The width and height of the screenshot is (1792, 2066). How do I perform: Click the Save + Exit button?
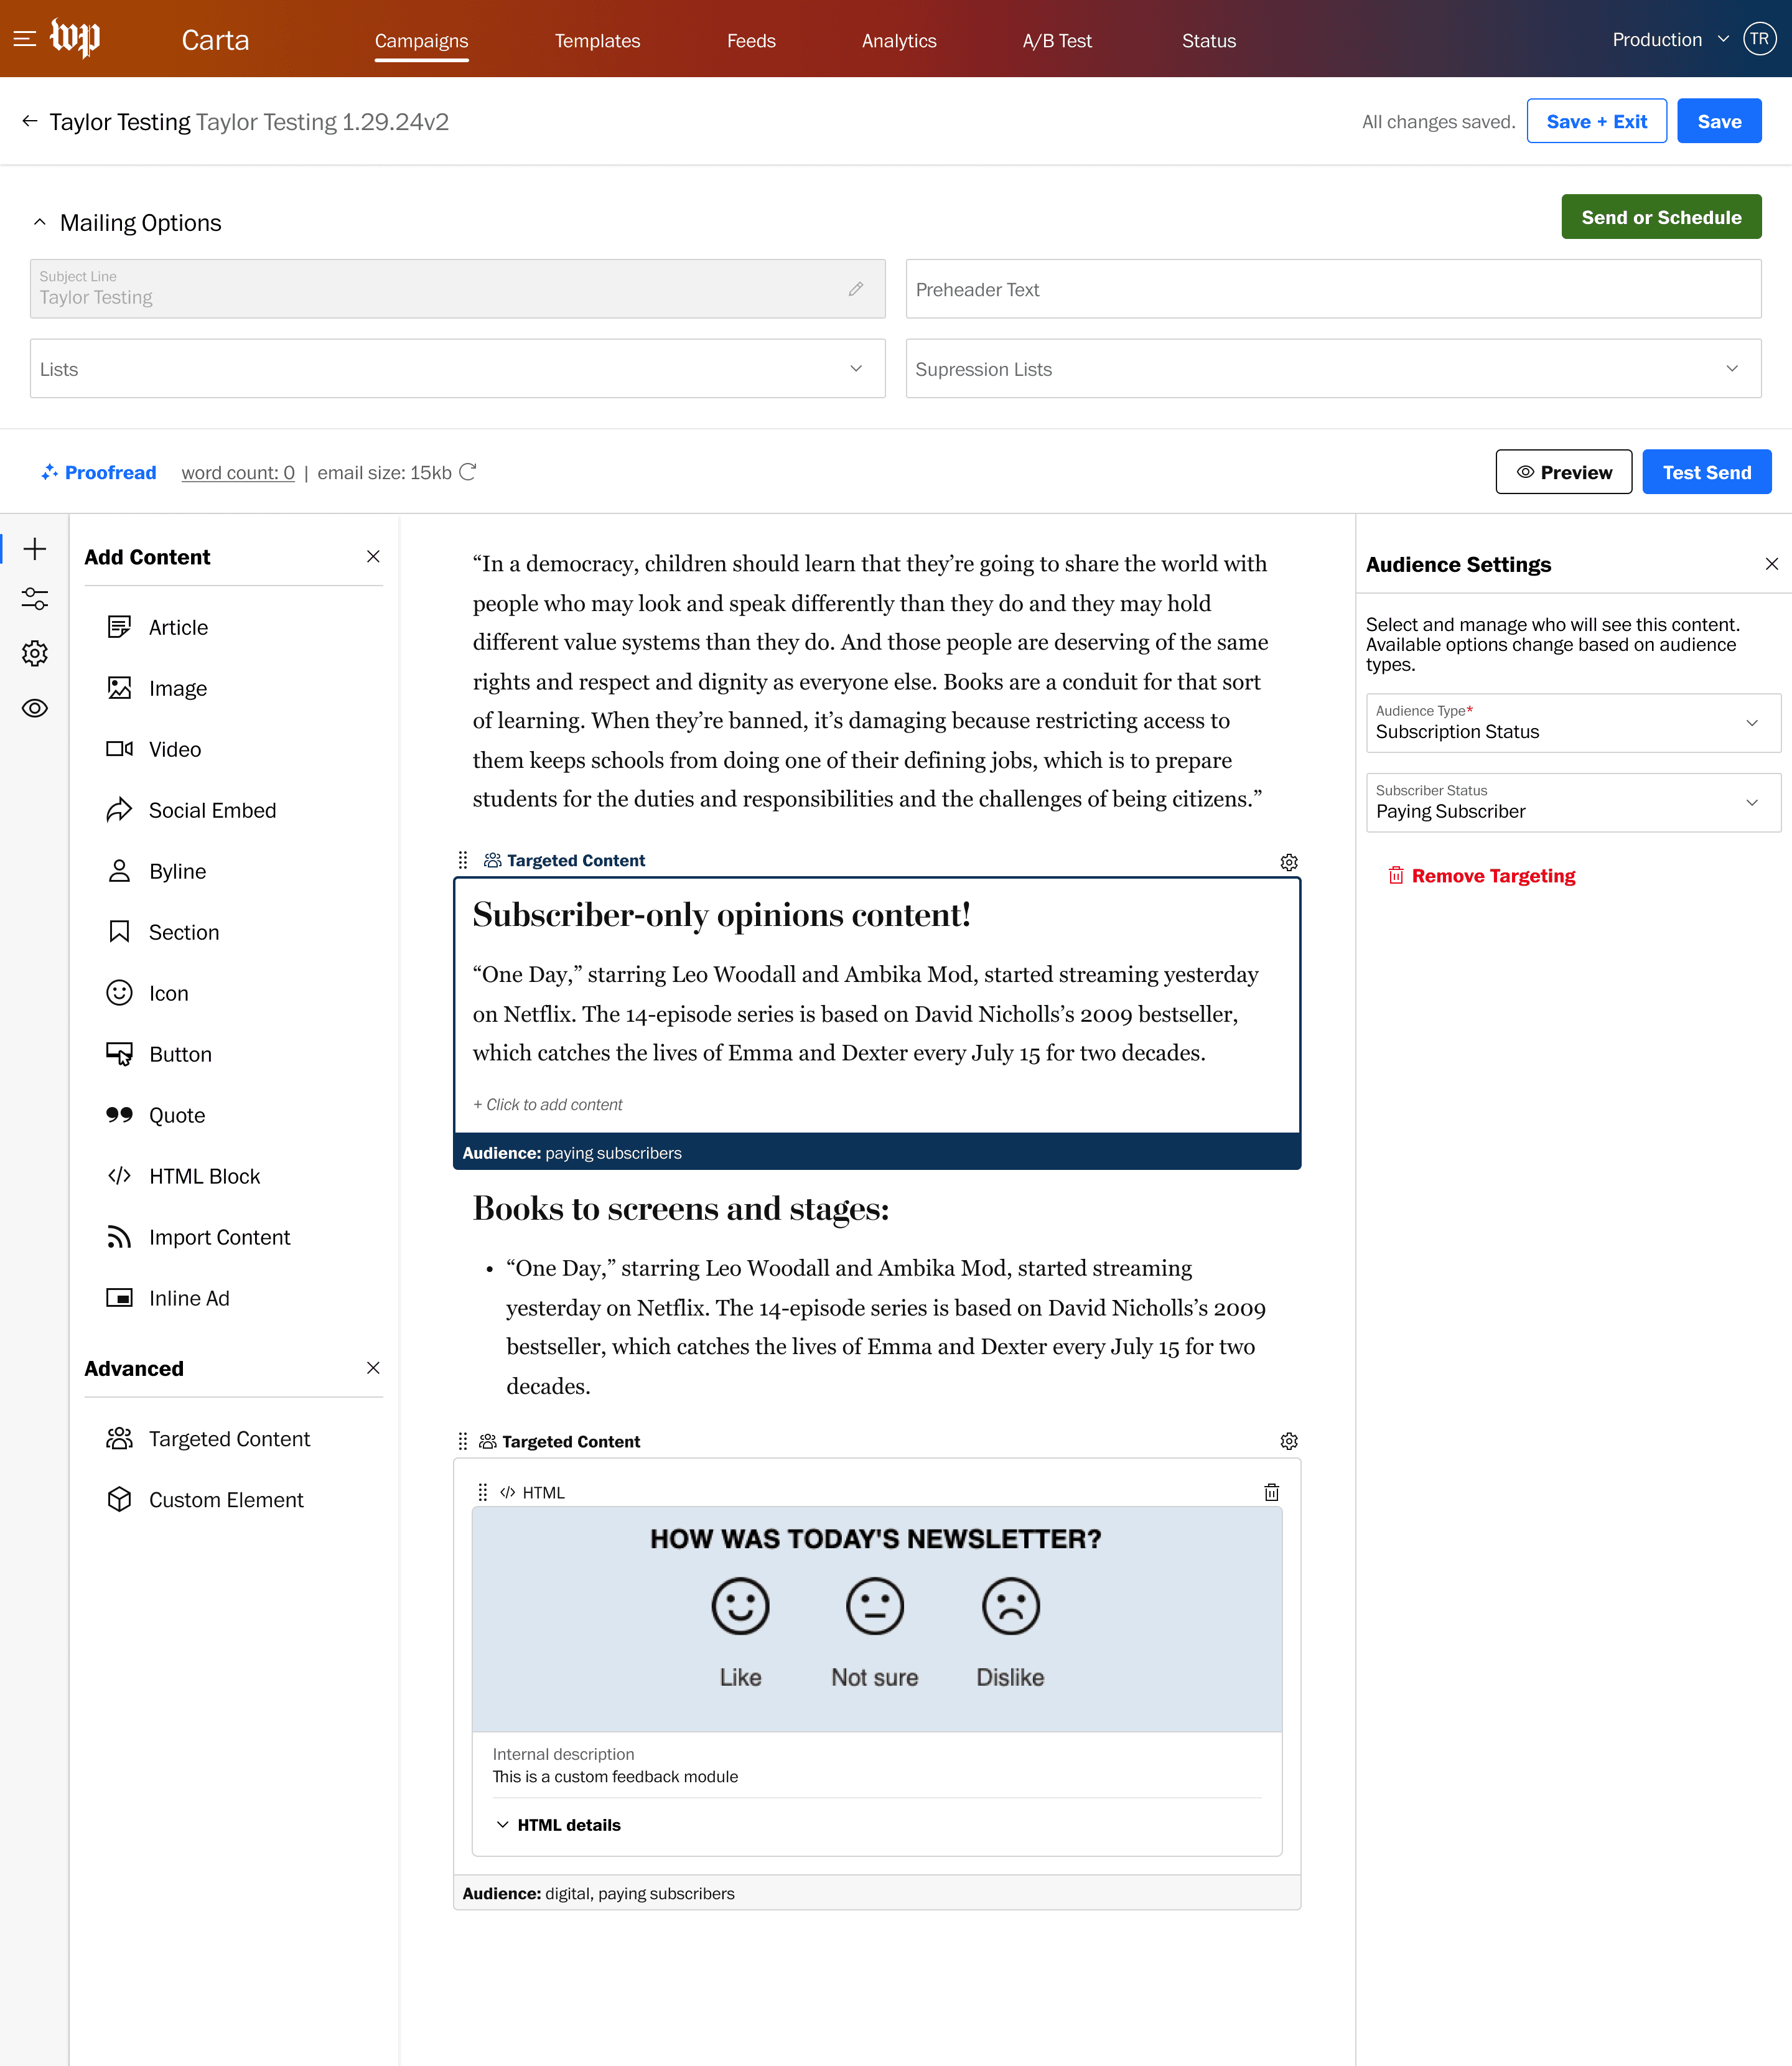pyautogui.click(x=1596, y=121)
